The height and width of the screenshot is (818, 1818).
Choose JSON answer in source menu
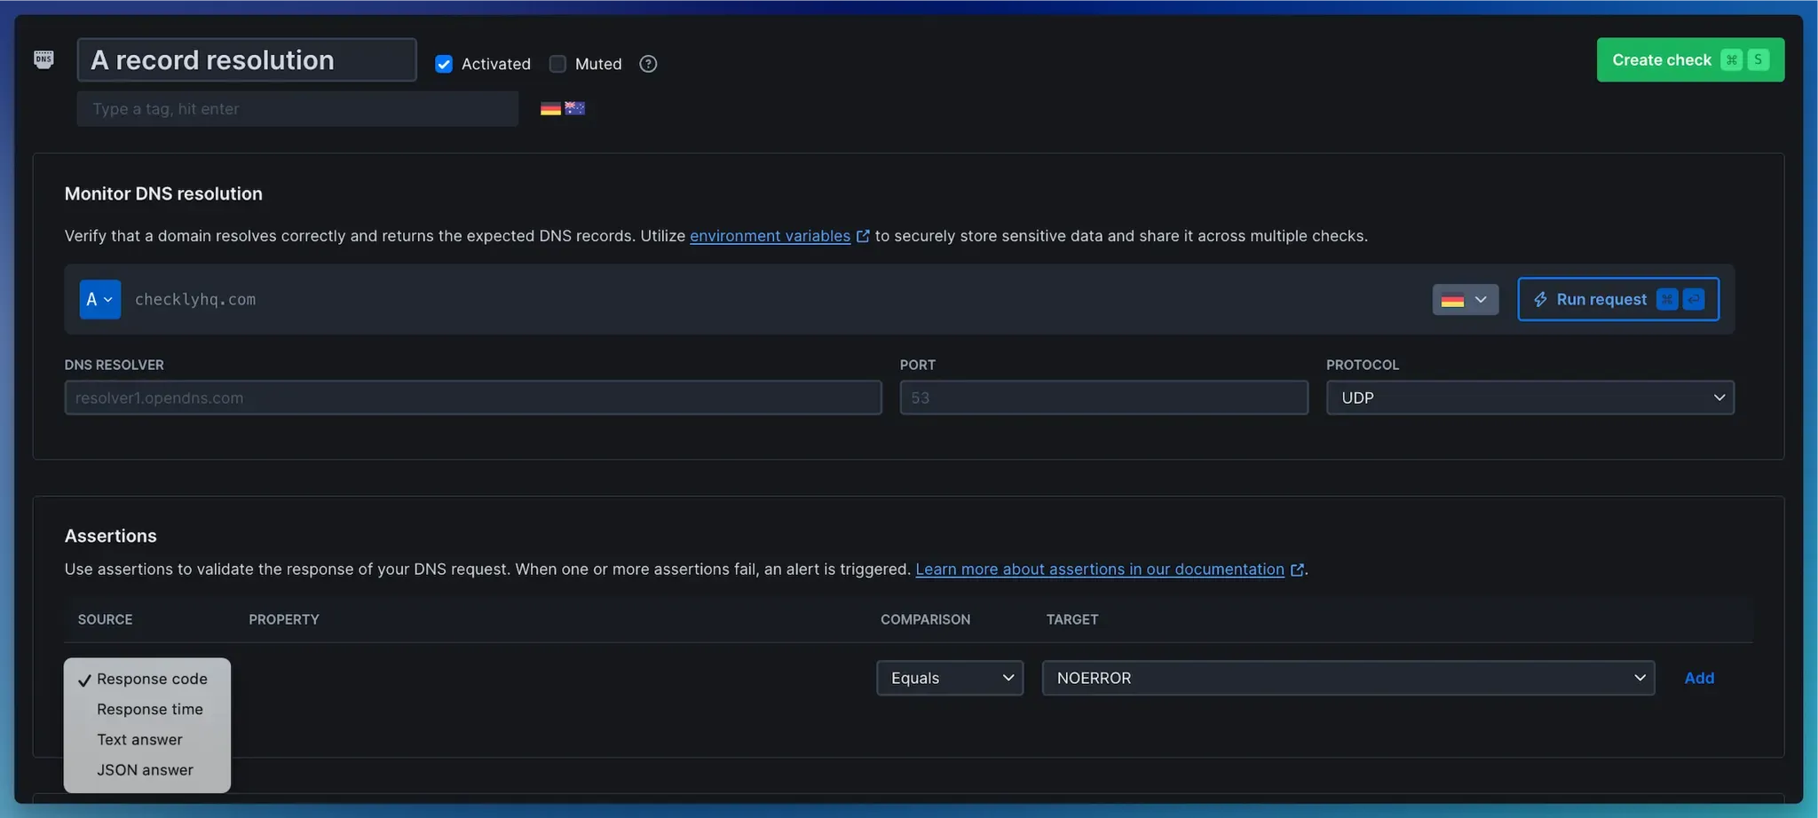click(x=145, y=770)
